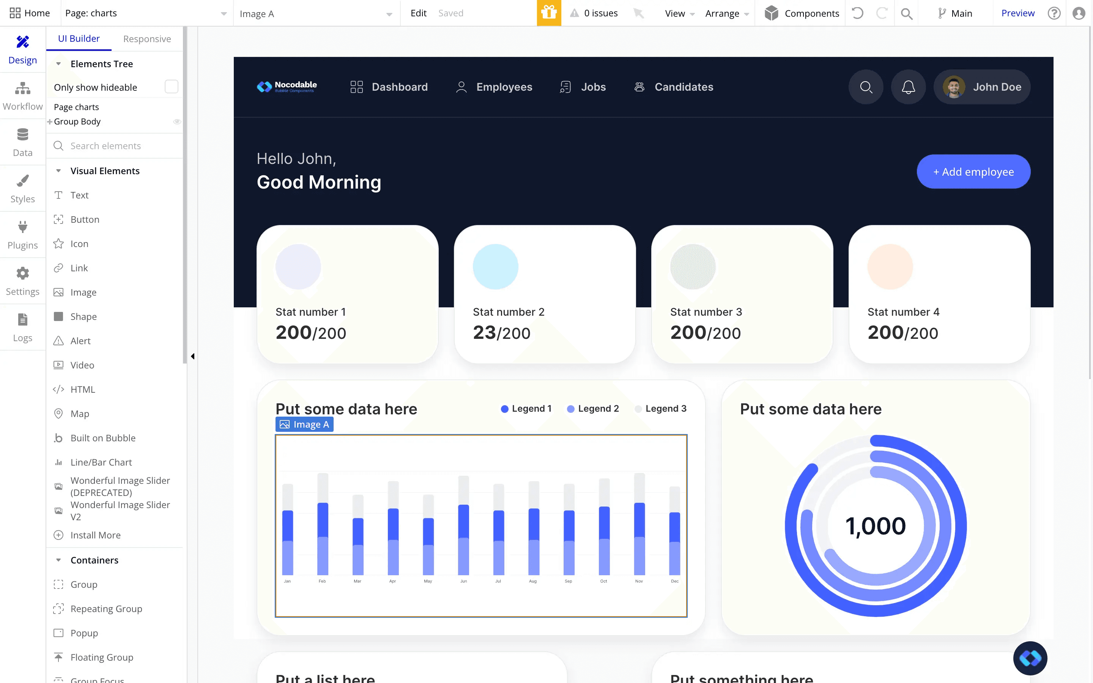Click the Preview link

tap(1017, 13)
